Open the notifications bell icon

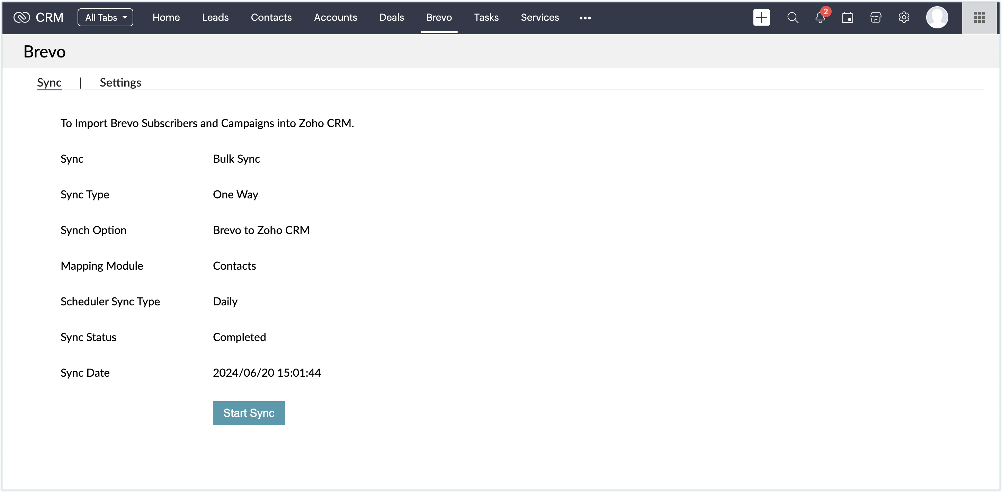[820, 18]
